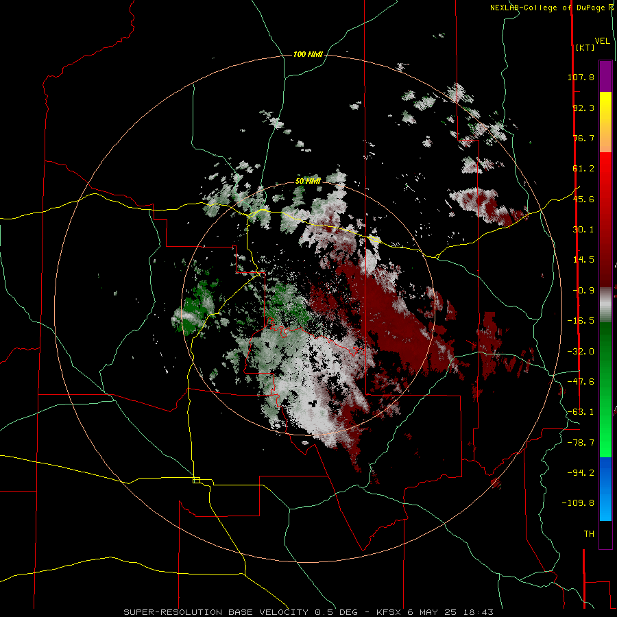Click the yellow-orange segment of the velocity scale

605,122
